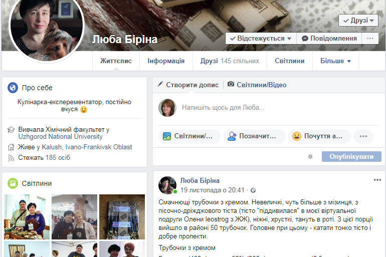Click the camera icon beside Світлини/Відео
The image size is (386, 257).
pos(231,84)
